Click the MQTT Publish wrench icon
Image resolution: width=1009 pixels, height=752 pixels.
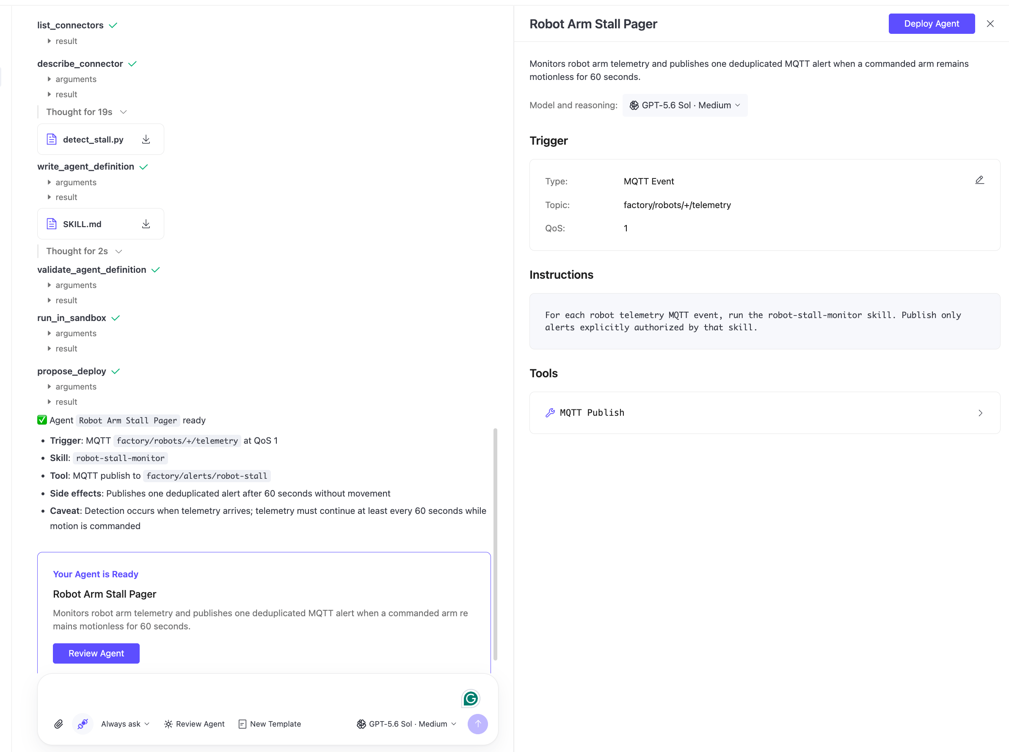click(550, 413)
